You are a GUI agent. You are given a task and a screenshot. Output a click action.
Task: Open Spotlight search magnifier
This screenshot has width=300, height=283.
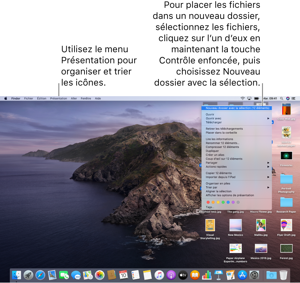tap(282, 98)
